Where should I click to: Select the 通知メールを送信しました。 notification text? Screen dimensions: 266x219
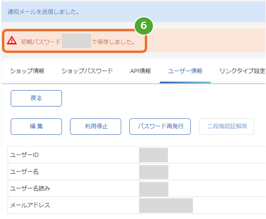coord(43,12)
